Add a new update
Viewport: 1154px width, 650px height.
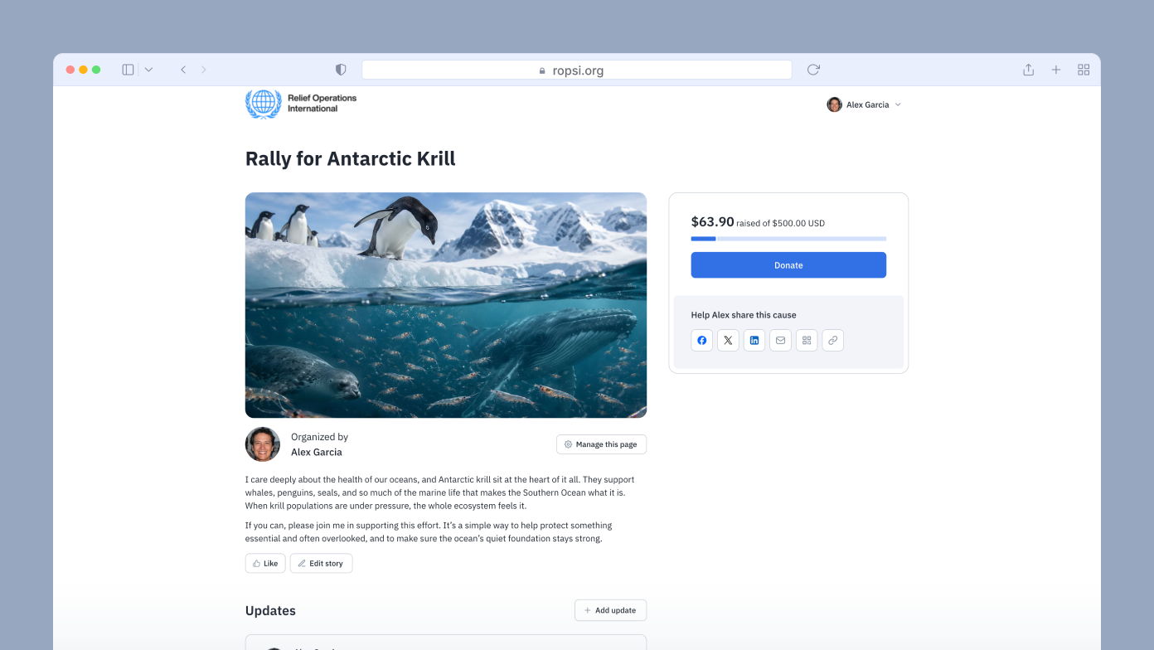tap(610, 610)
